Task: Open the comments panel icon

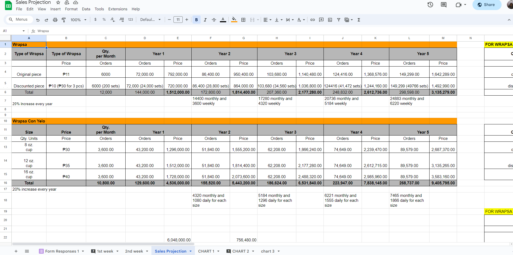Action: point(444,5)
